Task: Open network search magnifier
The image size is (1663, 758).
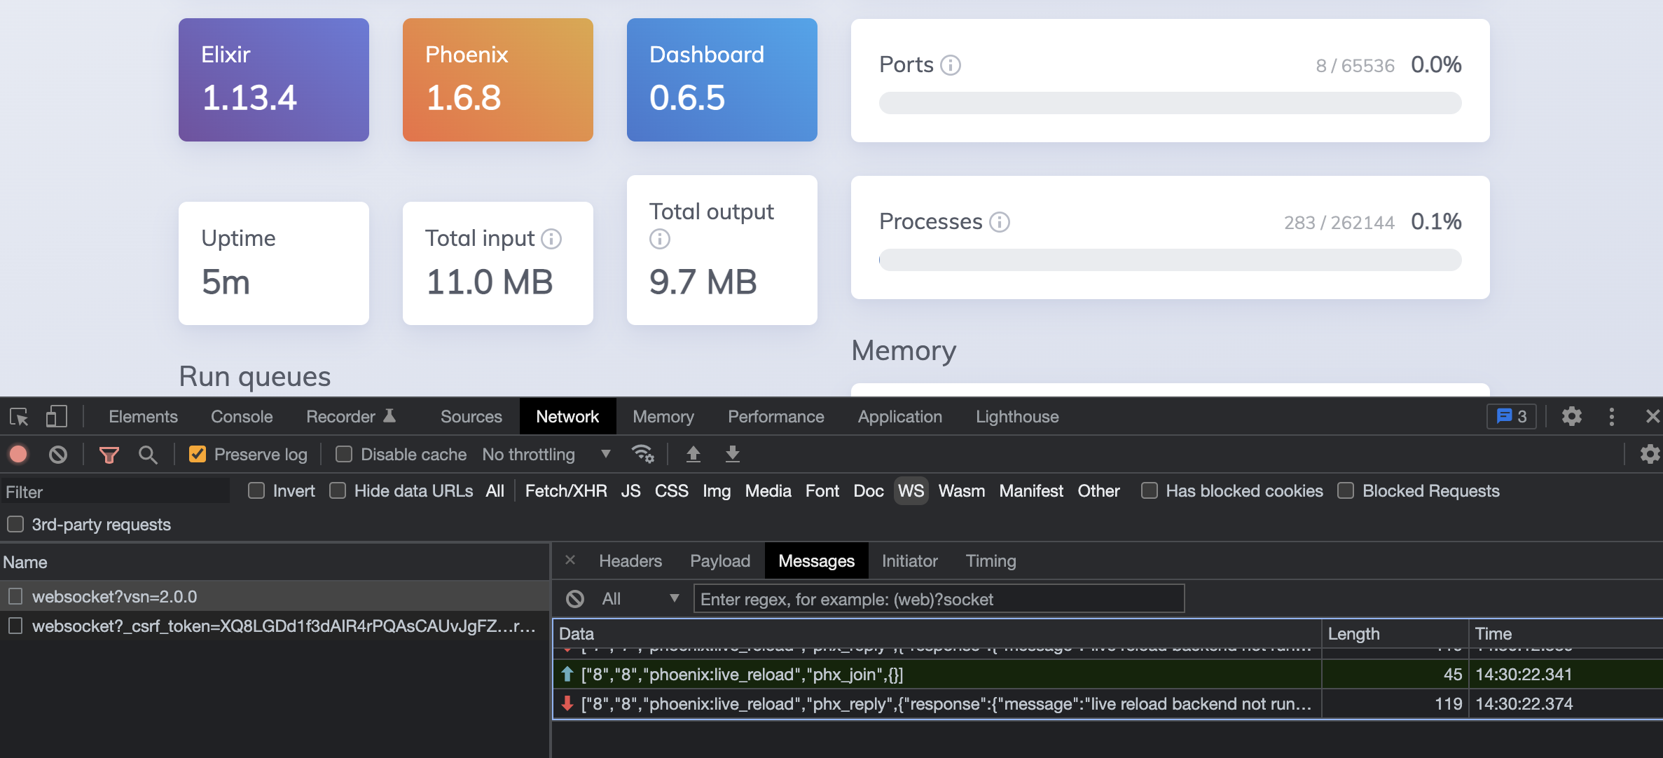Action: pyautogui.click(x=147, y=455)
